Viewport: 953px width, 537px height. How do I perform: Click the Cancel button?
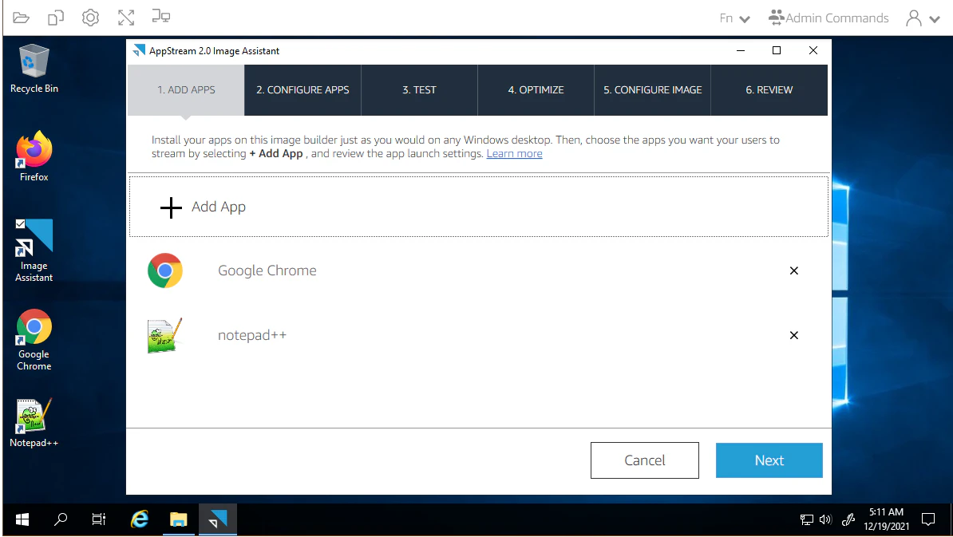645,460
